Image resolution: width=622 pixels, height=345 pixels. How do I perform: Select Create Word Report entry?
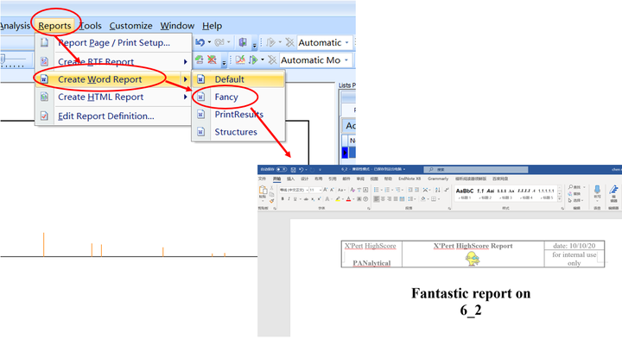(113, 79)
